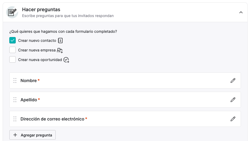Check the Crear nueva oportunidad checkbox
Viewport: 250px width, 141px height.
click(x=13, y=59)
